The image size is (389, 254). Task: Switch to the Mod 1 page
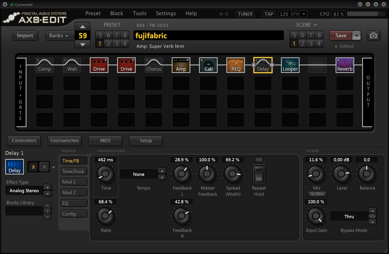(x=74, y=182)
